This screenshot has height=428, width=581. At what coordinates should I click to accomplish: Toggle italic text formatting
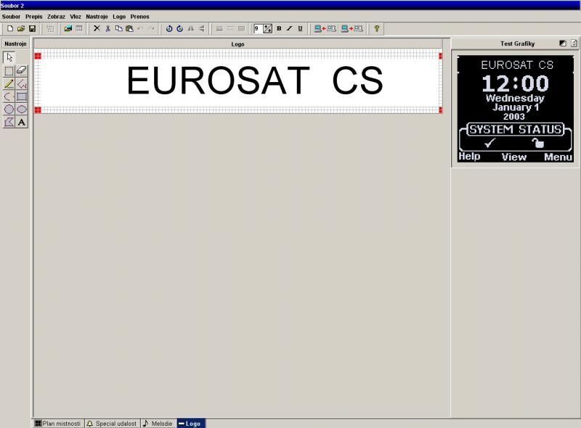tap(289, 28)
